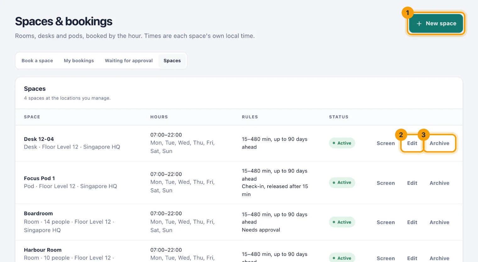The height and width of the screenshot is (262, 478).
Task: Click the Harbour Room space name
Action: tap(43, 250)
